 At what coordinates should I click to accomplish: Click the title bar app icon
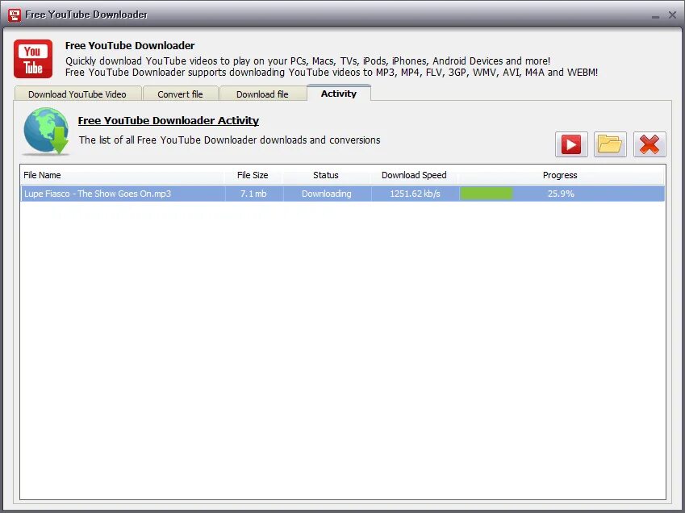pyautogui.click(x=15, y=15)
